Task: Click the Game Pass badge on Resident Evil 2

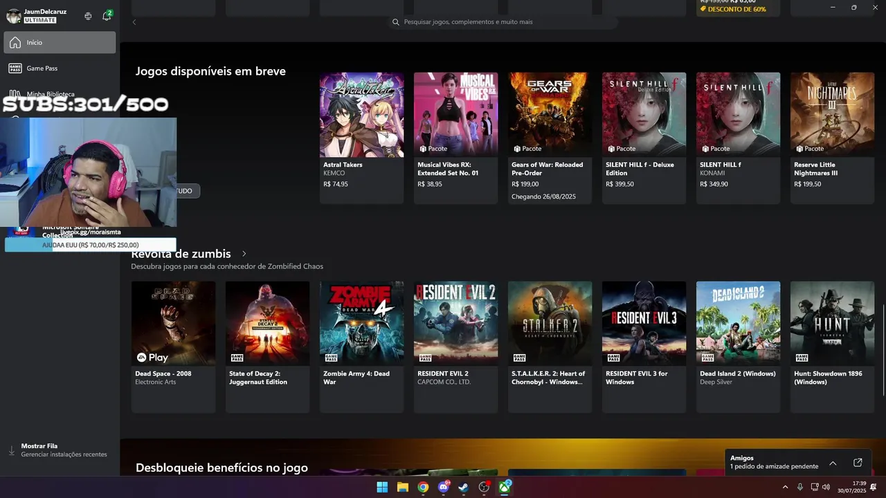Action: click(425, 358)
